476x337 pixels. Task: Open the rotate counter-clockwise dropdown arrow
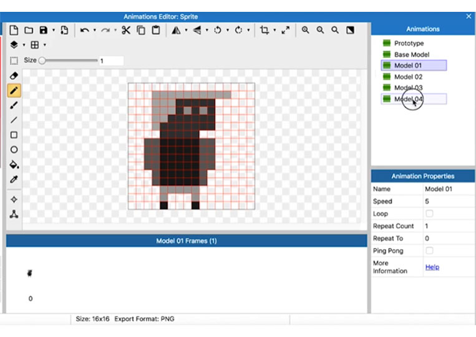pyautogui.click(x=228, y=30)
